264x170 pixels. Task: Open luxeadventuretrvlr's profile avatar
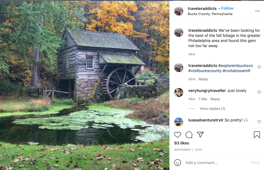coord(179,122)
